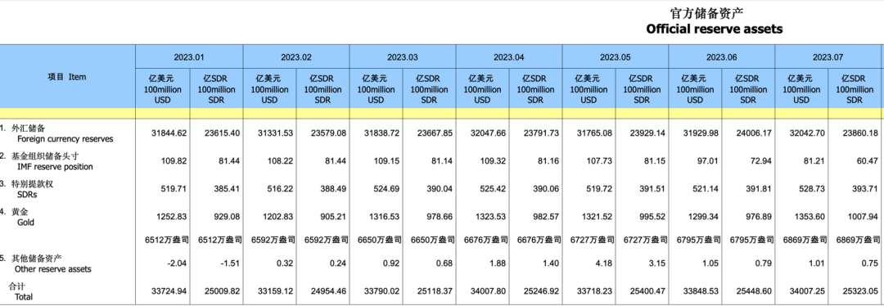This screenshot has height=306, width=884.
Task: Select other reserve assets value 0.68
Action: (x=444, y=263)
